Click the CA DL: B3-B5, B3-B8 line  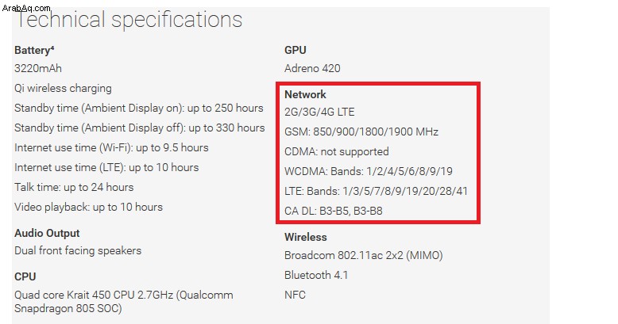tap(334, 212)
